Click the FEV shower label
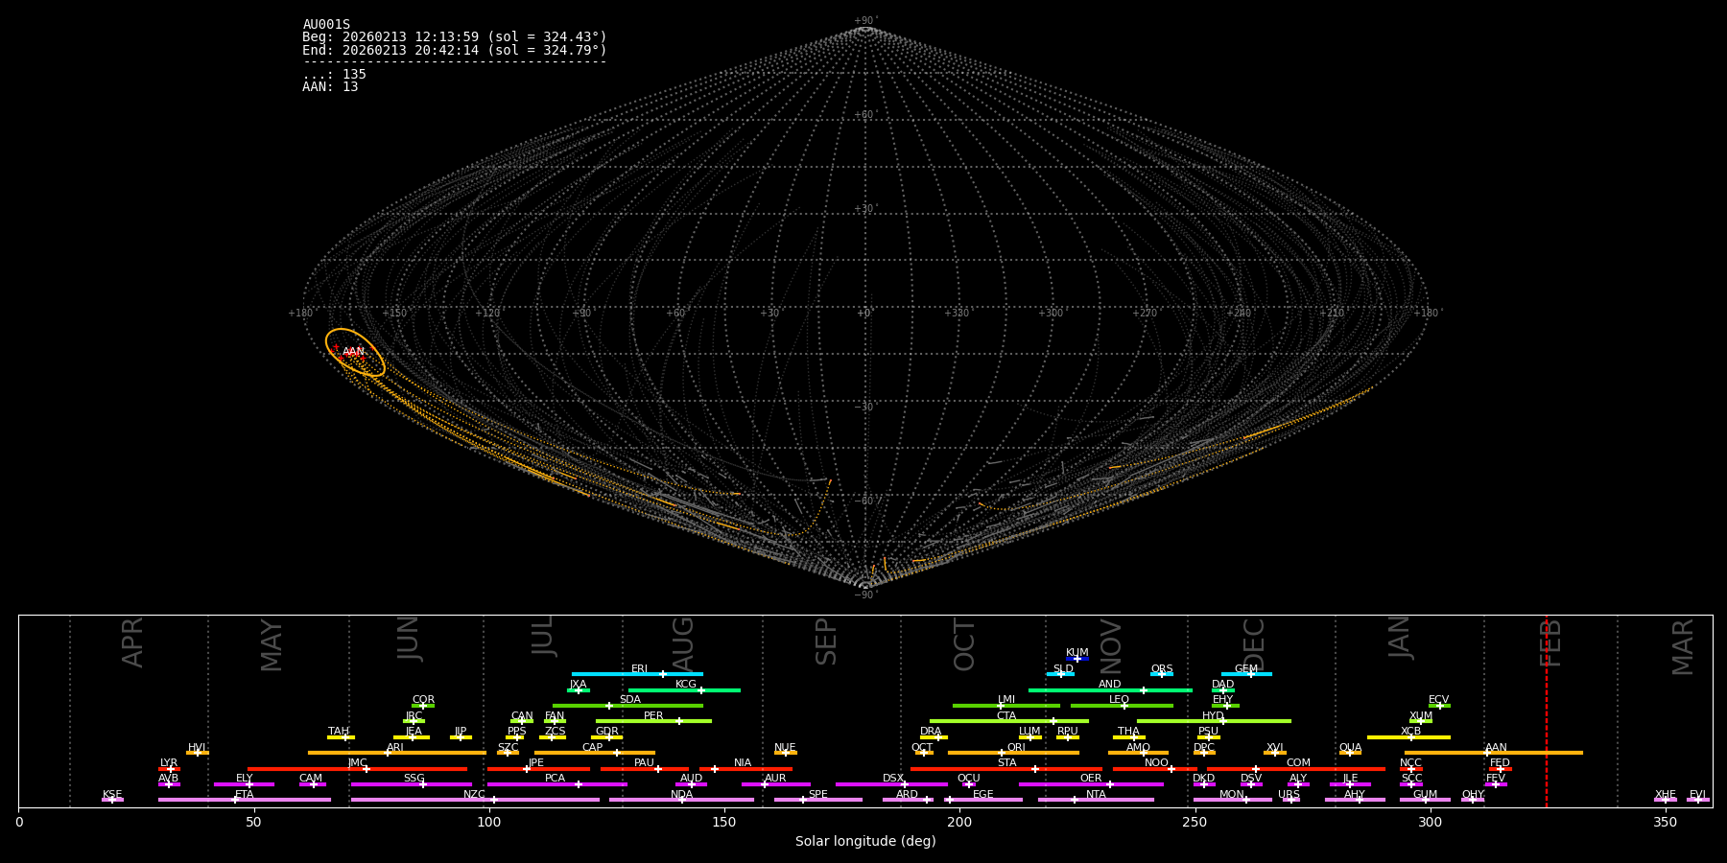The width and height of the screenshot is (1727, 863). click(1496, 779)
